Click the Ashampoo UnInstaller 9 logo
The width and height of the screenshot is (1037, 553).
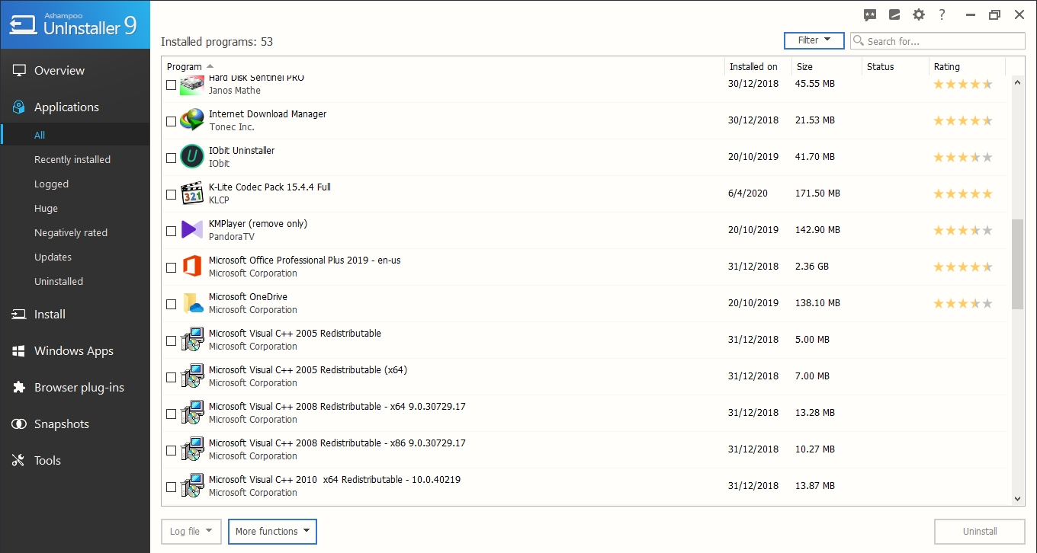tap(75, 24)
